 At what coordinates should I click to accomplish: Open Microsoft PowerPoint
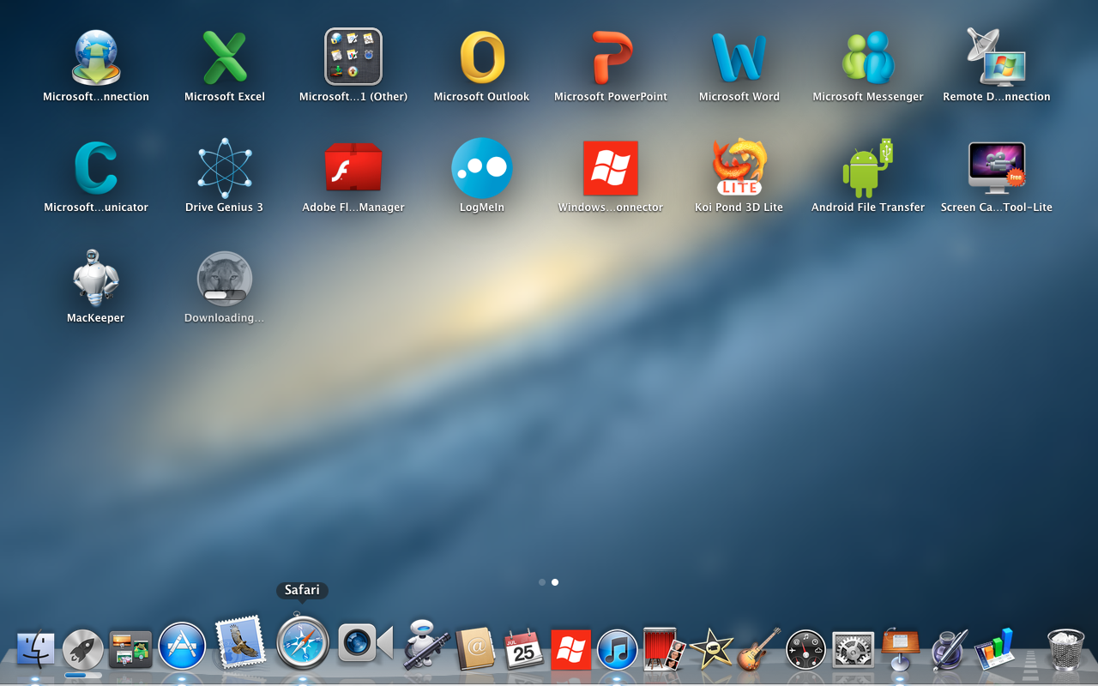[611, 57]
